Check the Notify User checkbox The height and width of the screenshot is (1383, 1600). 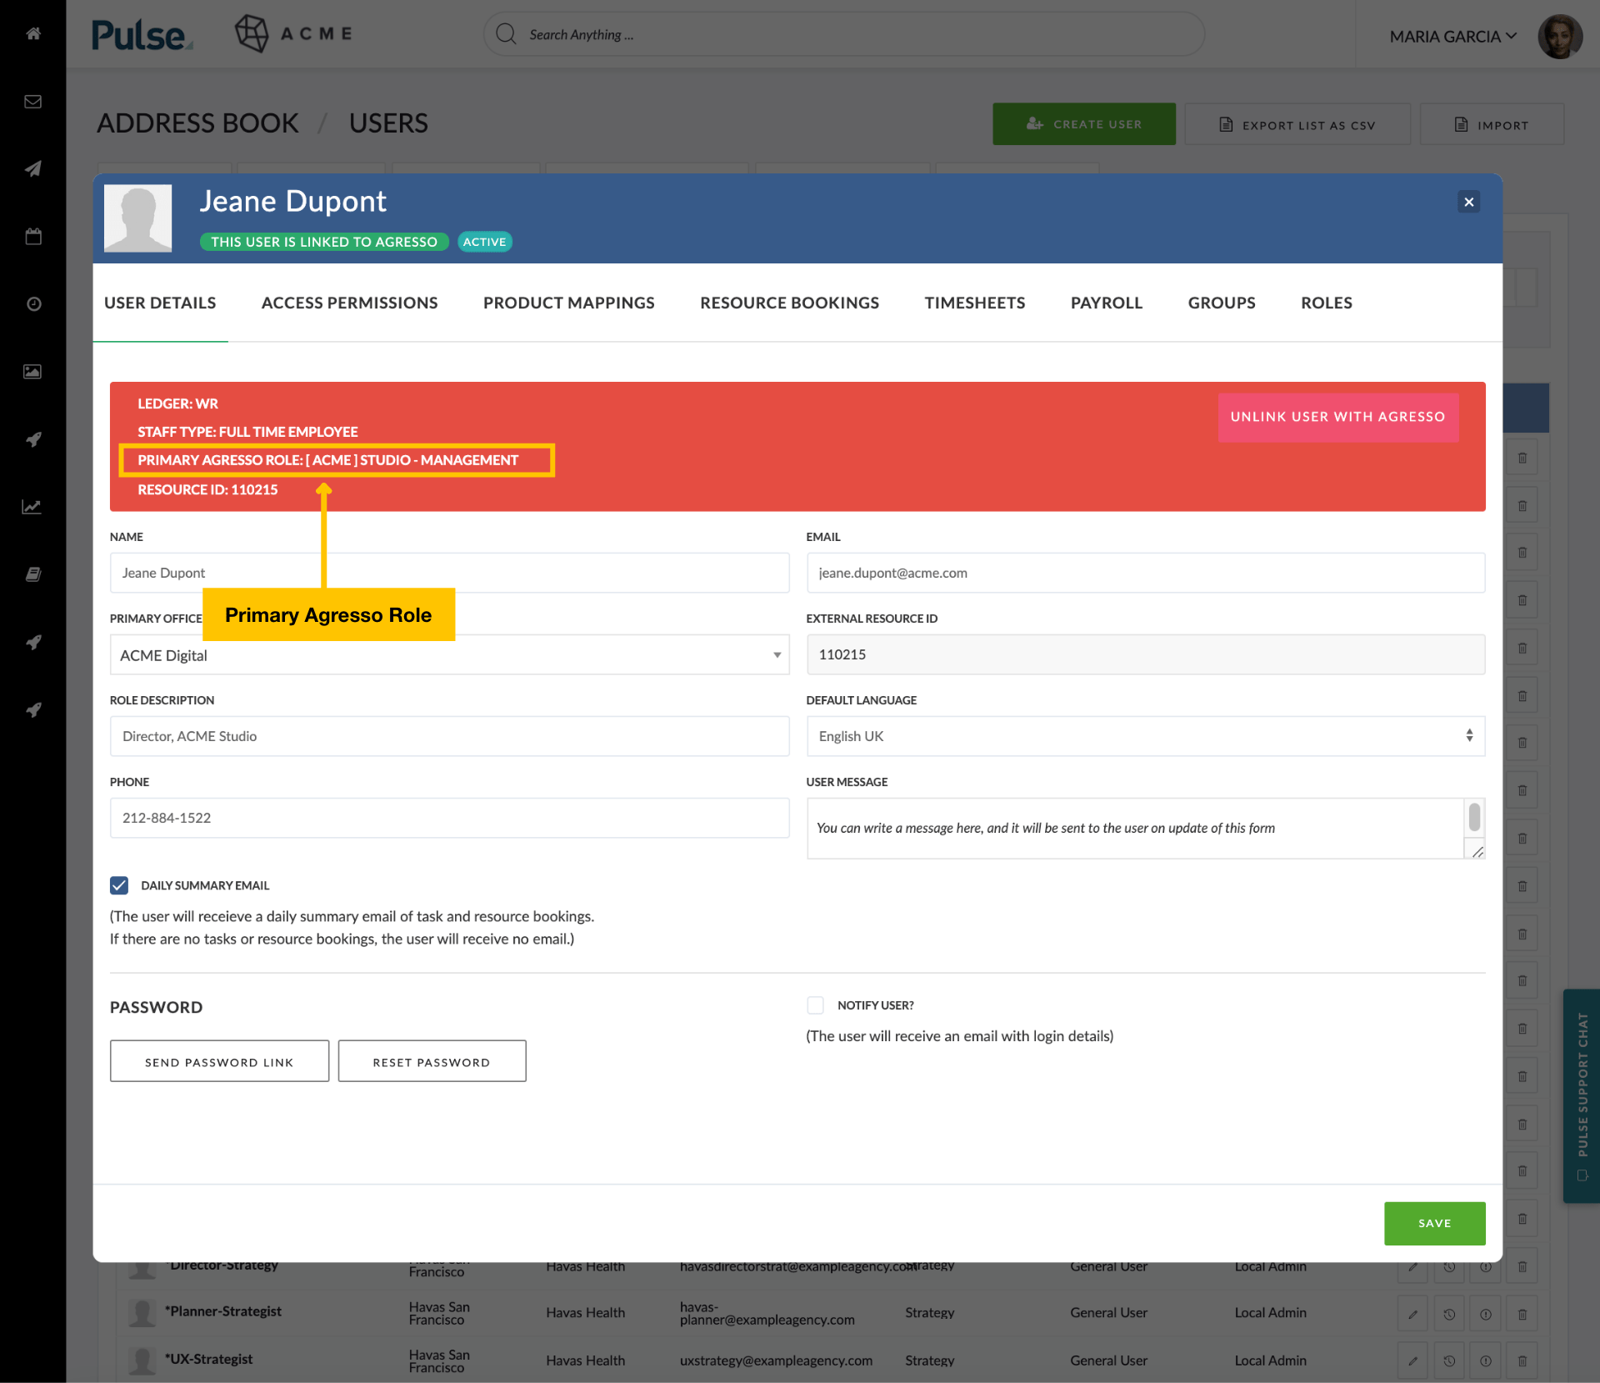(x=815, y=1005)
